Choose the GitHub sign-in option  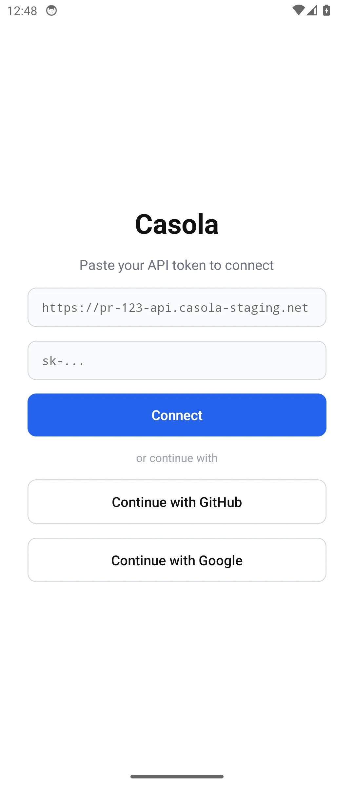(x=177, y=502)
